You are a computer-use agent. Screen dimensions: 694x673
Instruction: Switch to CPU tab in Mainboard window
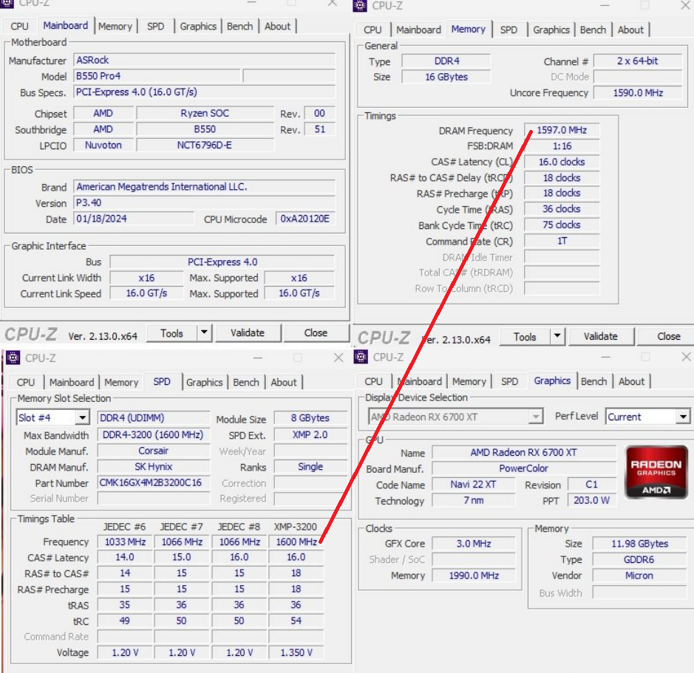pos(19,26)
